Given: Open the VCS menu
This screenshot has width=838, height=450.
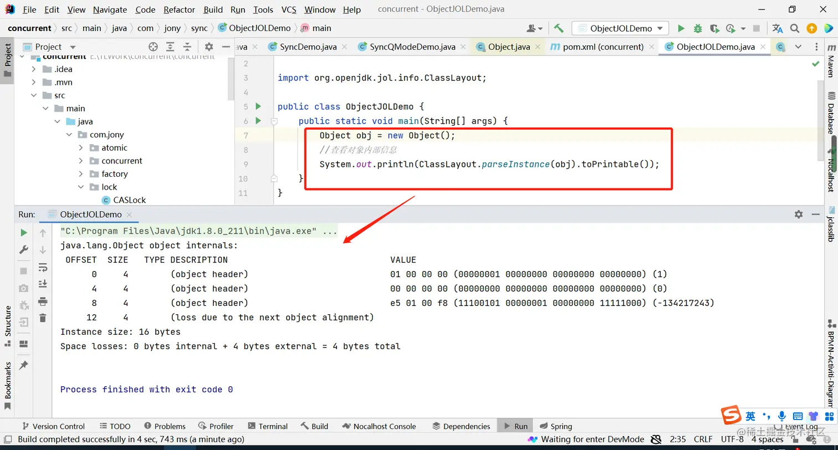Looking at the screenshot, I should 289,9.
